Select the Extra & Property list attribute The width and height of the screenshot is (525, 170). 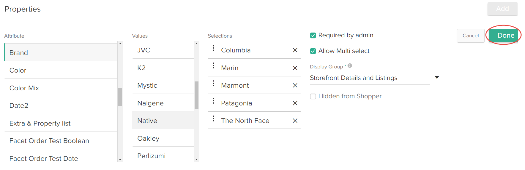point(61,123)
